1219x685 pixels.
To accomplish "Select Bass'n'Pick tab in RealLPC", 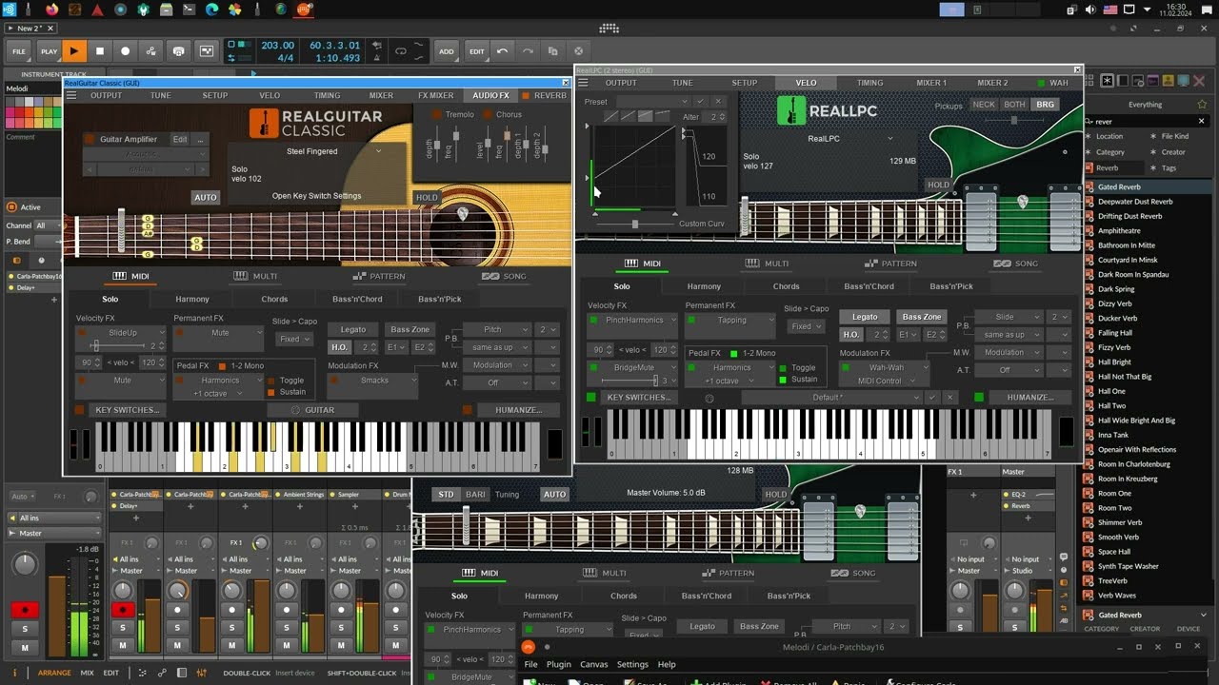I will (x=951, y=286).
